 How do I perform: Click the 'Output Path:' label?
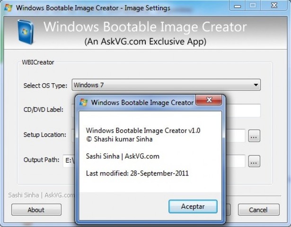click(x=41, y=160)
